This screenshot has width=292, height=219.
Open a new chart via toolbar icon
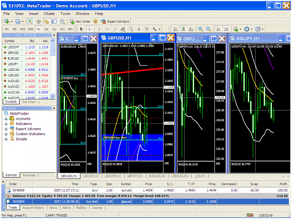tap(7, 21)
